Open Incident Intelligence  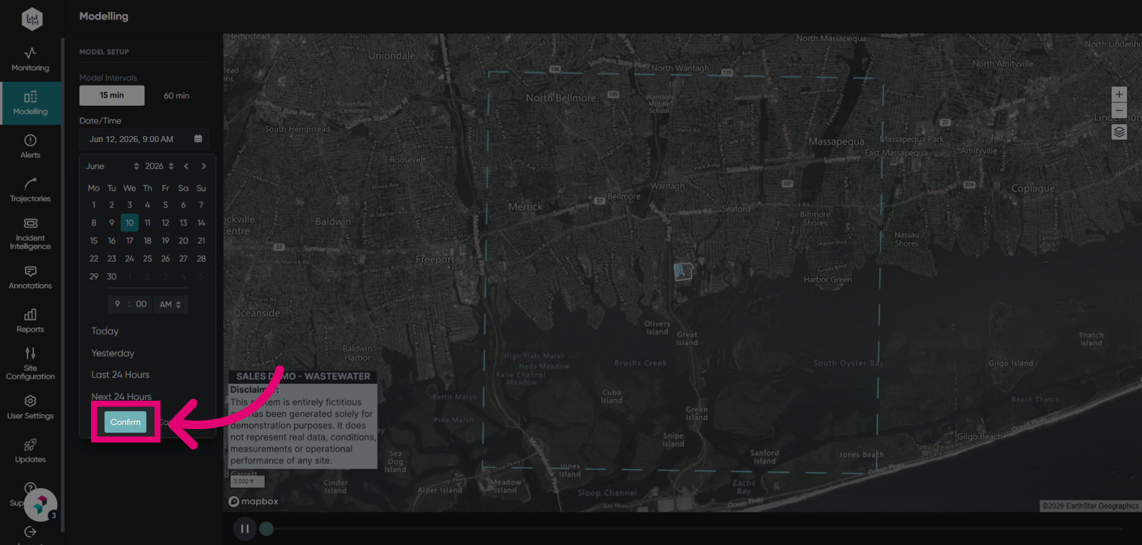click(30, 234)
